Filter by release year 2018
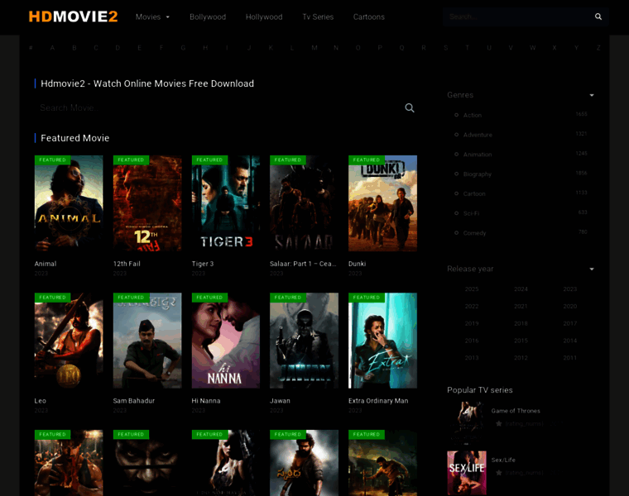Screen dimensions: 629x496 click(521, 323)
